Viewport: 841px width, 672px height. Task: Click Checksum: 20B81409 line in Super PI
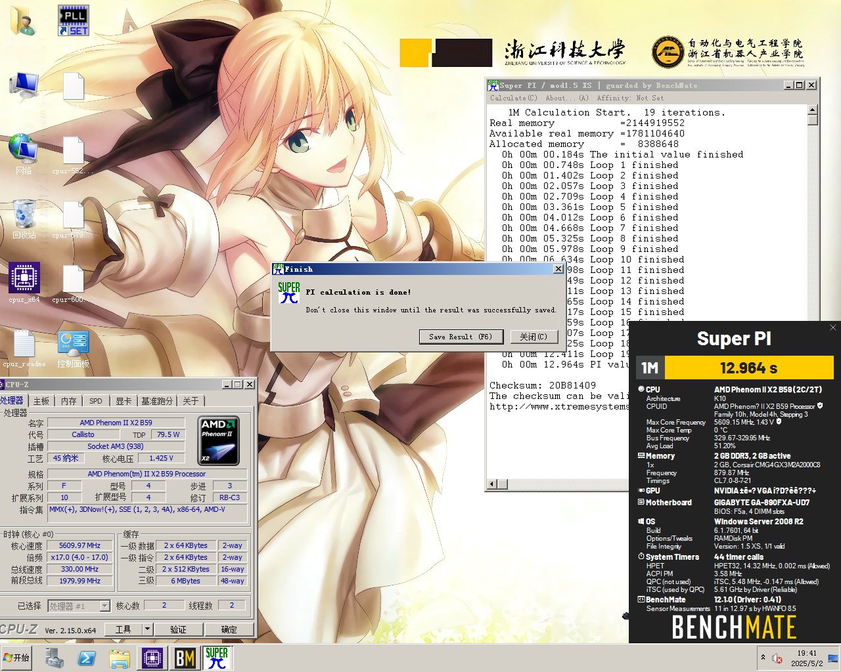(543, 385)
